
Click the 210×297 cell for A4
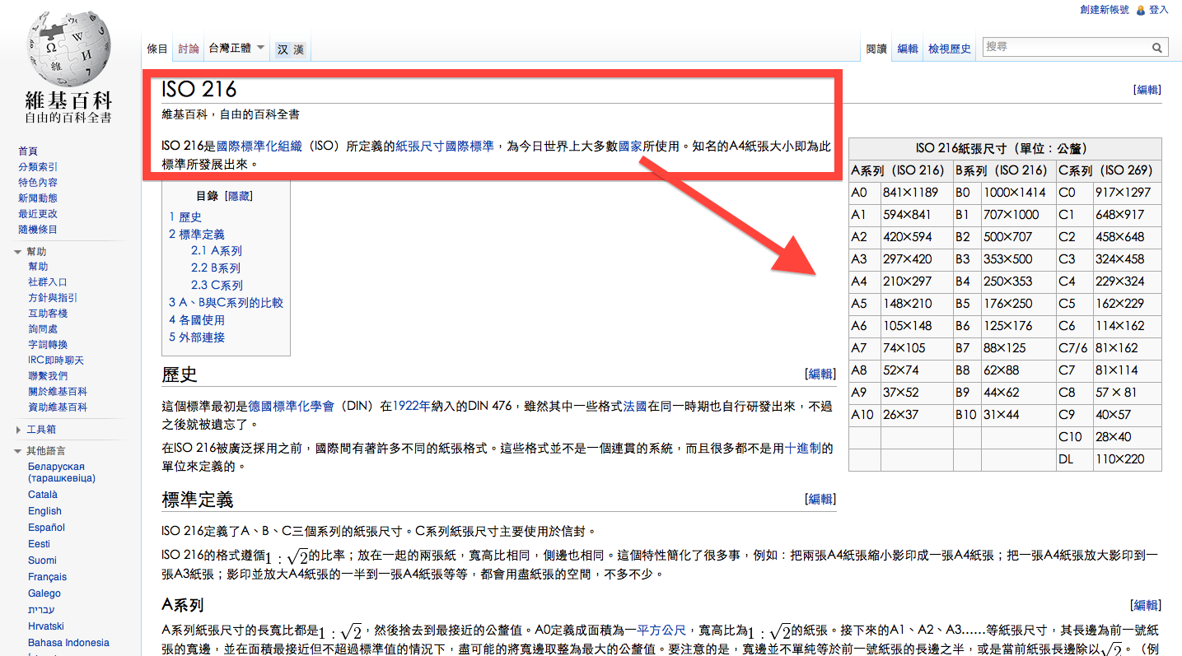click(917, 281)
